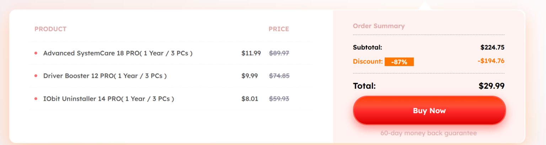Click the $8.01 IObit Uninstaller price
The width and height of the screenshot is (546, 145).
click(x=250, y=99)
